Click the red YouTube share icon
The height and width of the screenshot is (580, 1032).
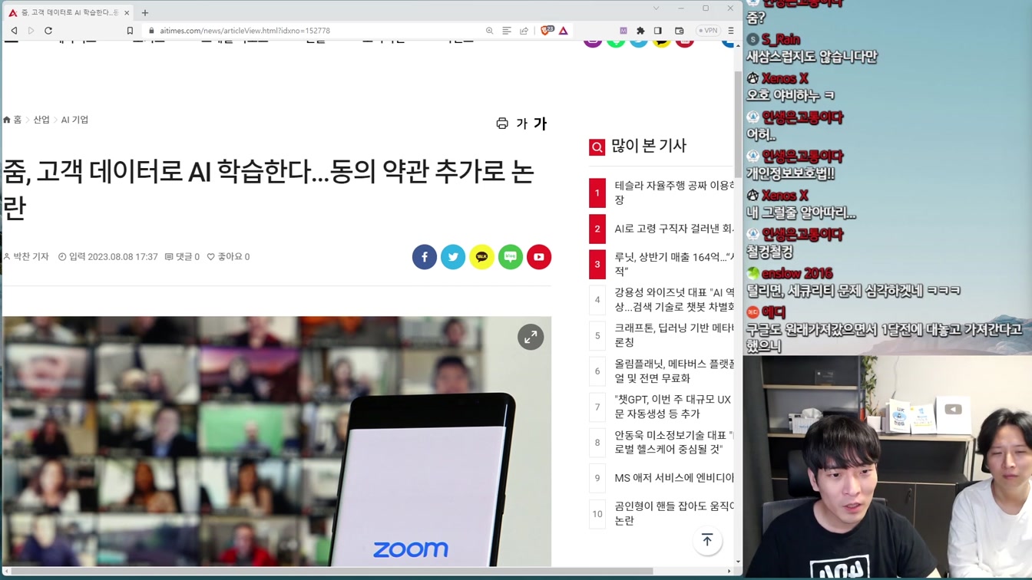click(539, 257)
